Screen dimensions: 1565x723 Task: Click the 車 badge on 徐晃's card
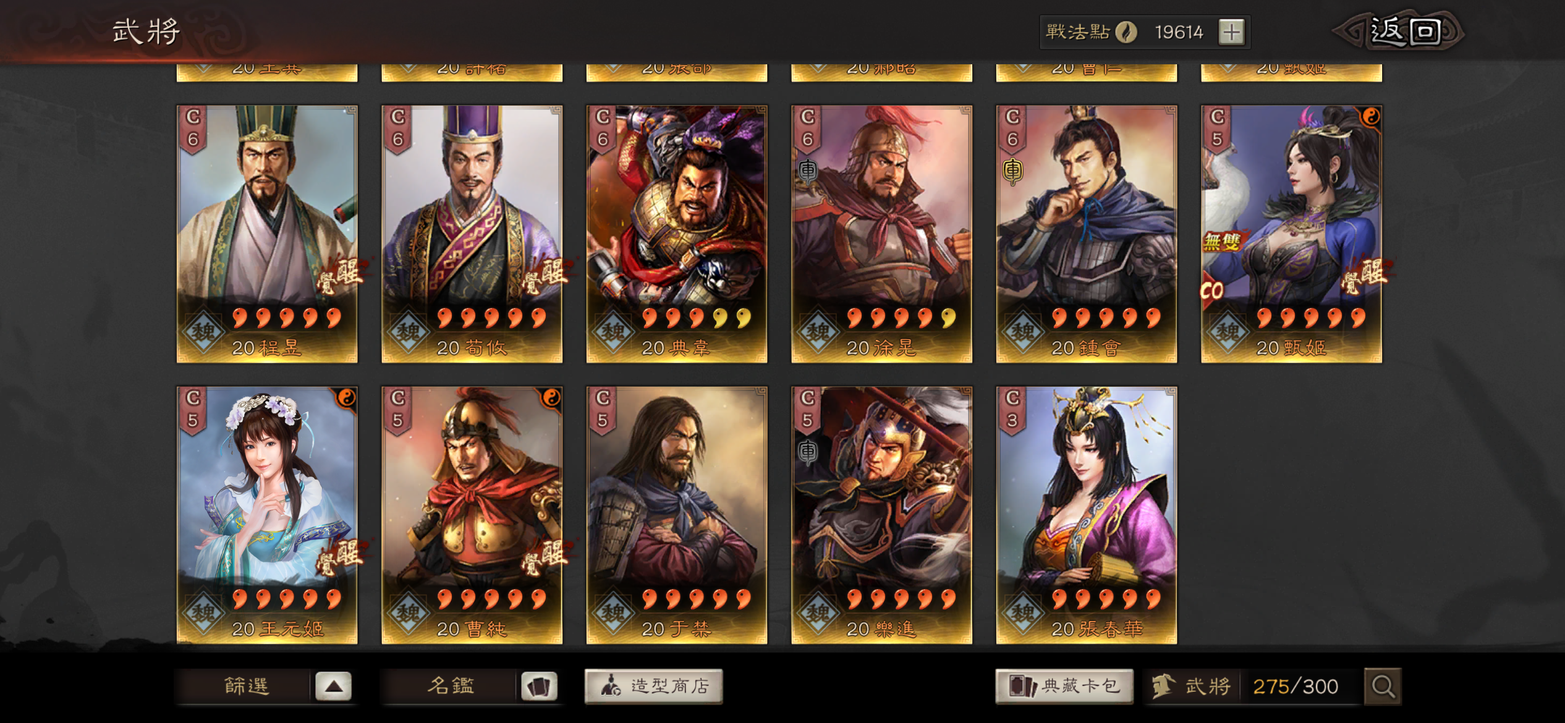807,171
